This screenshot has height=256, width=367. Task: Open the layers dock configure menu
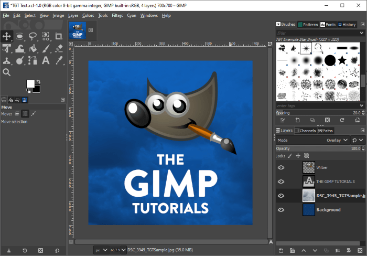(x=363, y=131)
